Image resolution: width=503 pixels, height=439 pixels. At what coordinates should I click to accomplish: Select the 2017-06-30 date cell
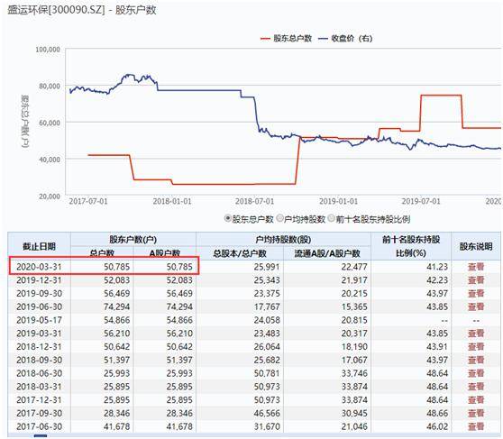click(39, 426)
